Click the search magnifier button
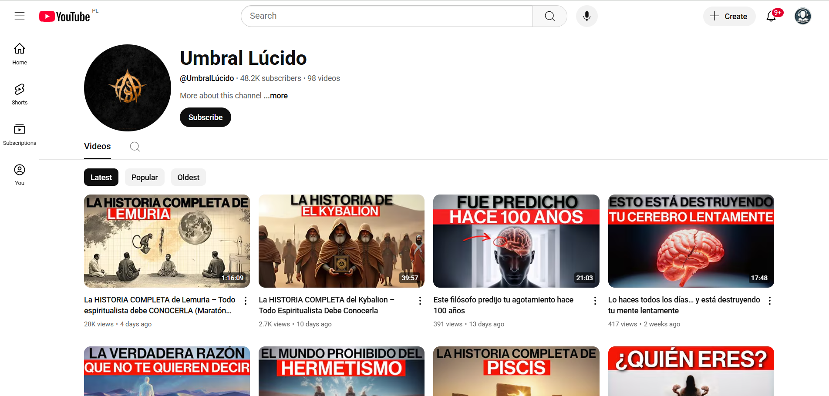Viewport: 829px width, 396px height. pos(550,16)
